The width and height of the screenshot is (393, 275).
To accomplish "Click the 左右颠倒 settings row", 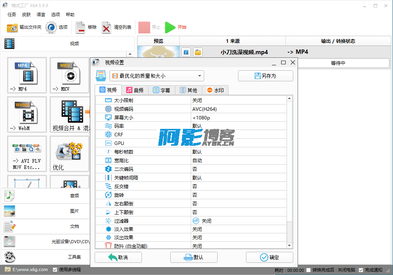I will [191, 203].
